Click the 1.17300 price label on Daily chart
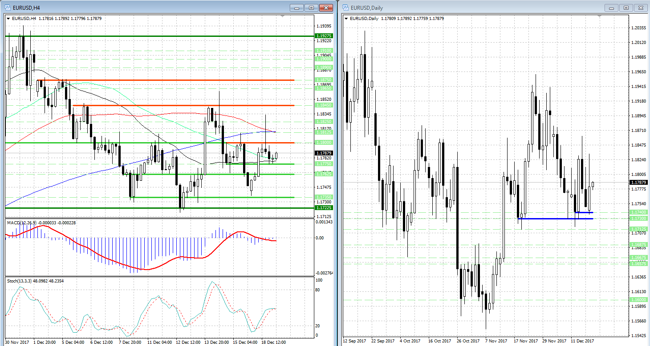This screenshot has height=346, width=650. (638, 219)
